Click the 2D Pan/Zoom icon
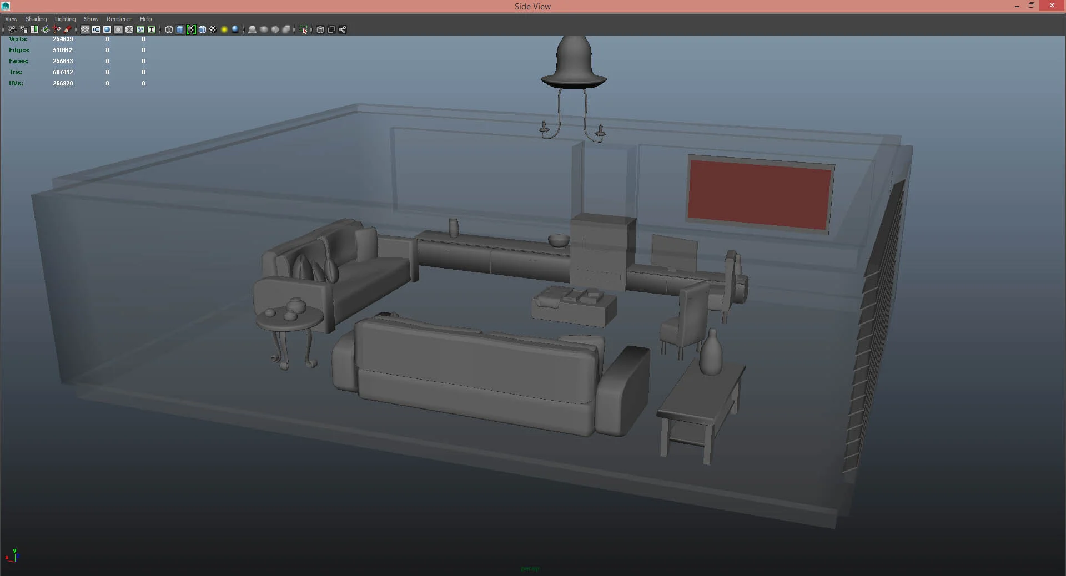Viewport: 1066px width, 576px height. point(57,29)
